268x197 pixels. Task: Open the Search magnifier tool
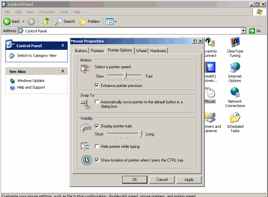click(58, 21)
